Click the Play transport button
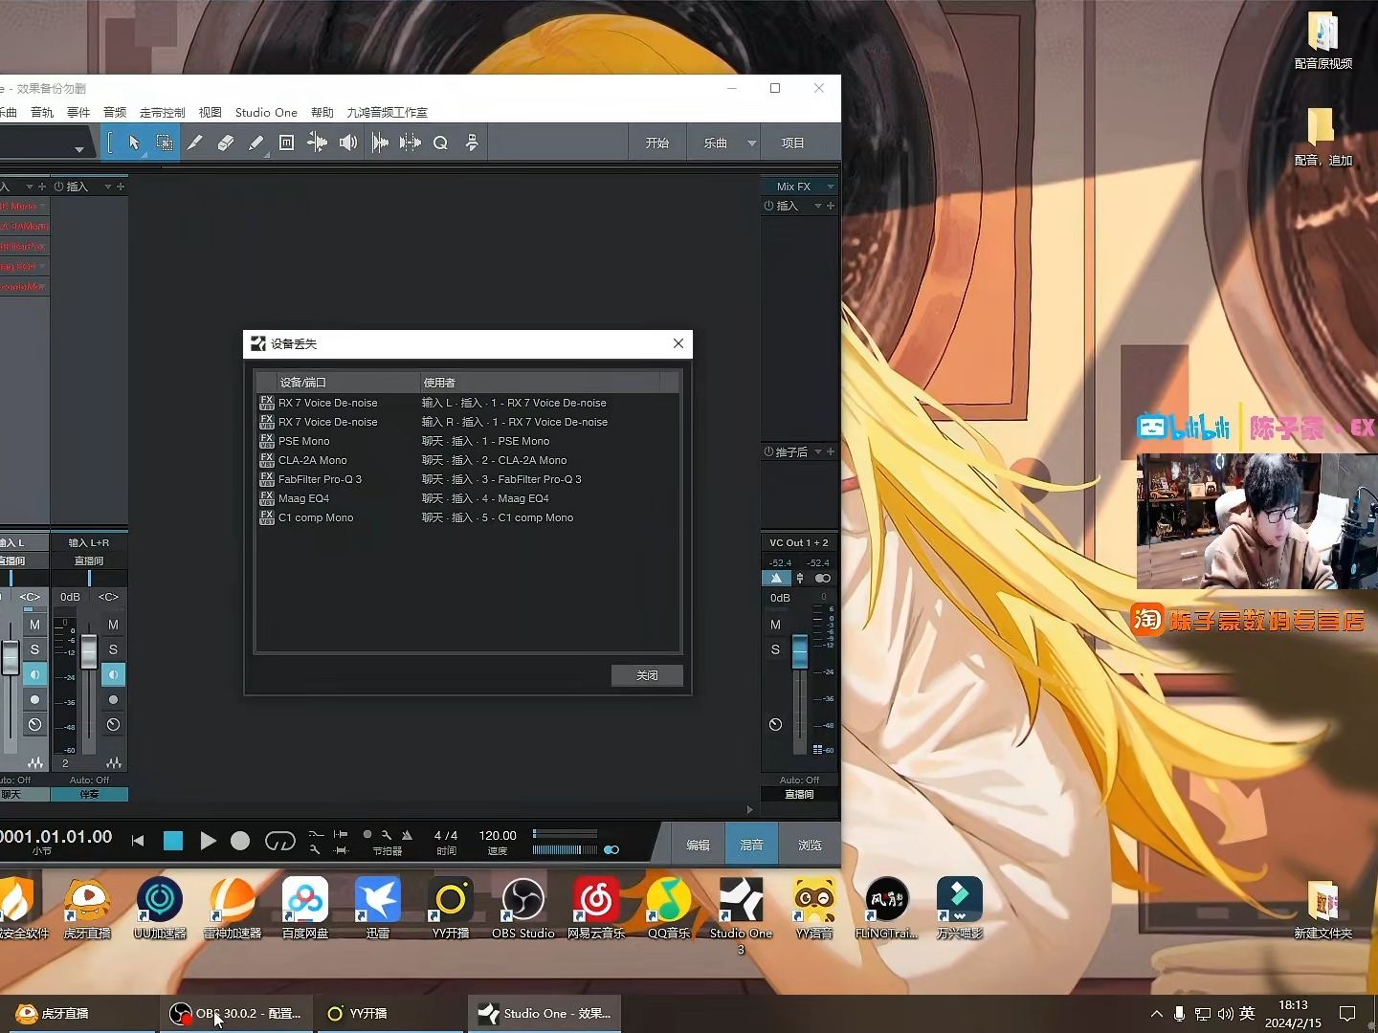Viewport: 1378px width, 1033px height. tap(208, 841)
